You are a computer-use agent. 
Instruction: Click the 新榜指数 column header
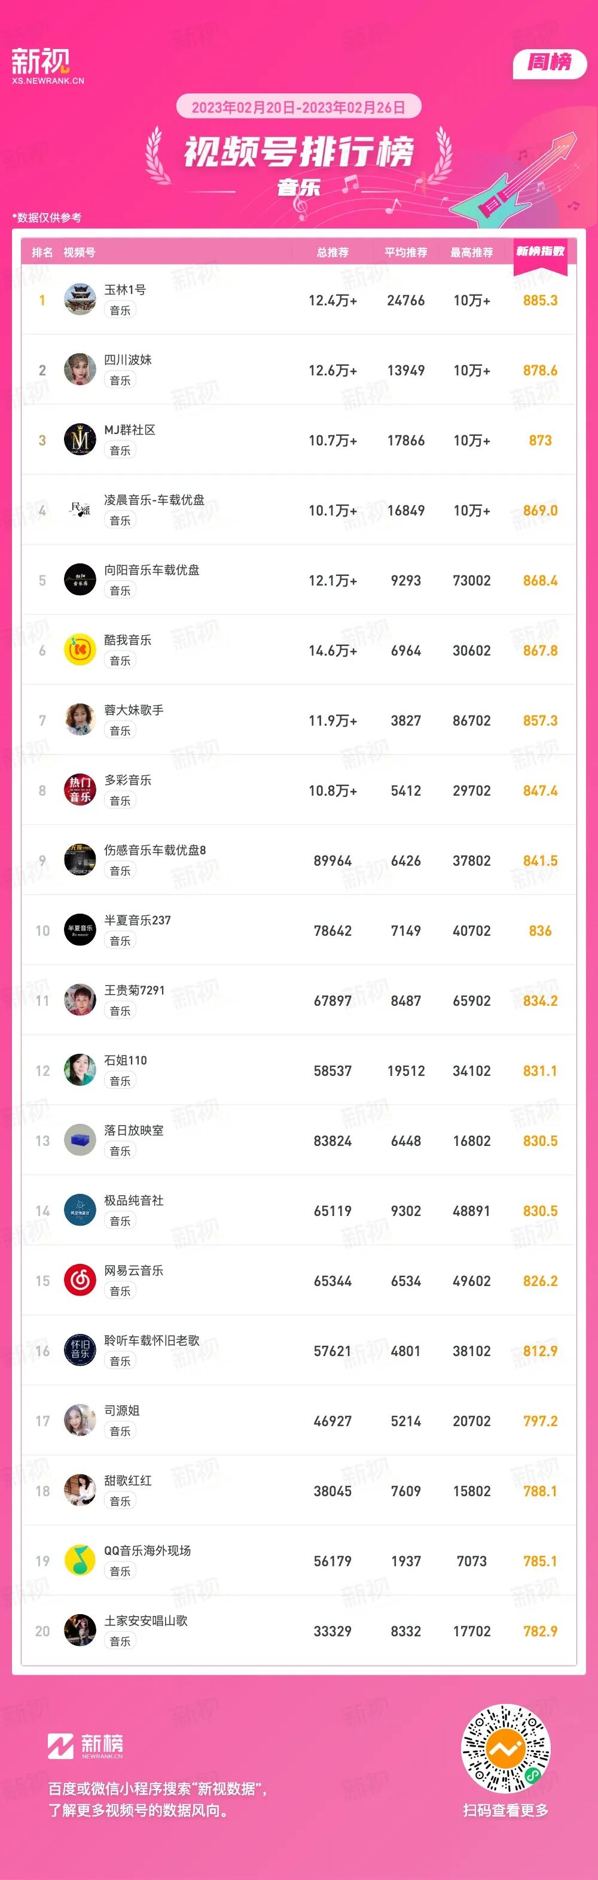tap(541, 252)
